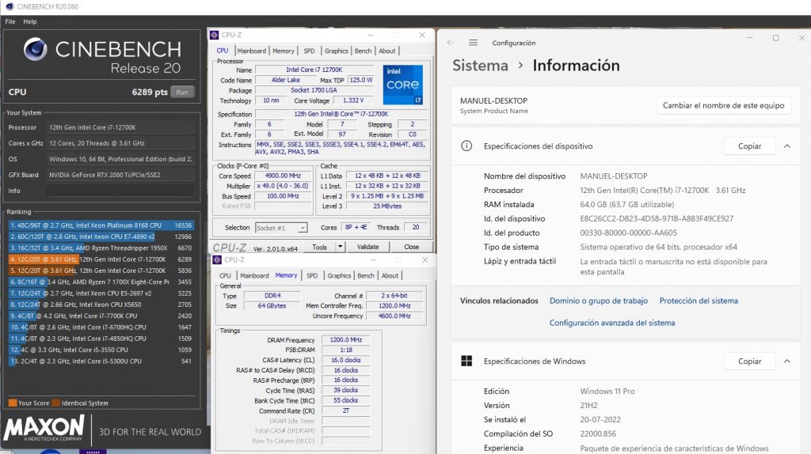
Task: Click the Sistema breadcrumb in Settings
Action: coord(480,66)
